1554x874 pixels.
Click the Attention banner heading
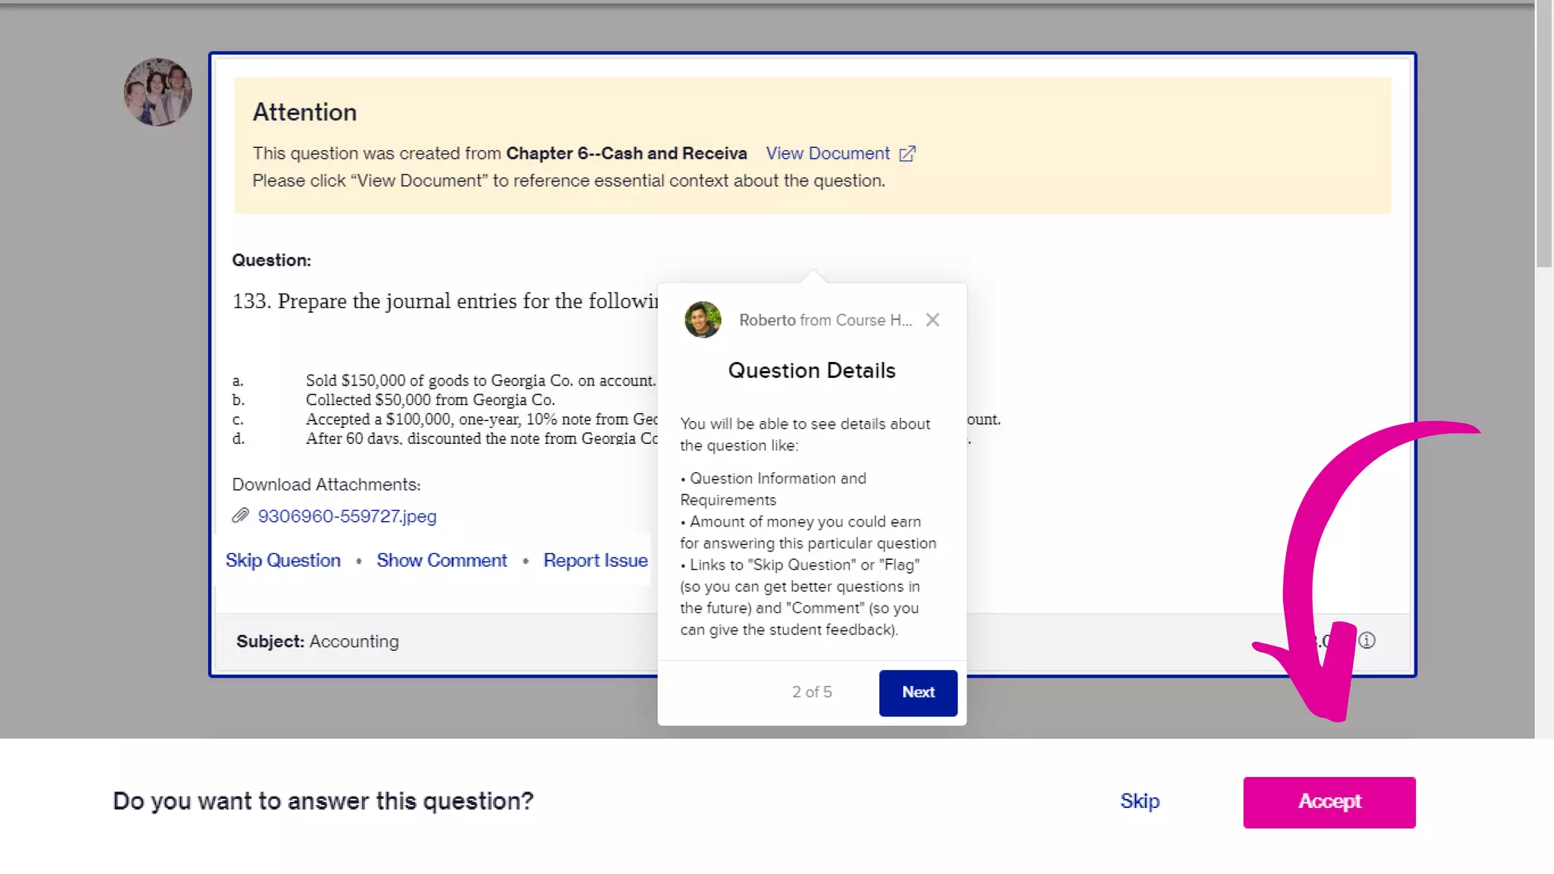point(304,112)
